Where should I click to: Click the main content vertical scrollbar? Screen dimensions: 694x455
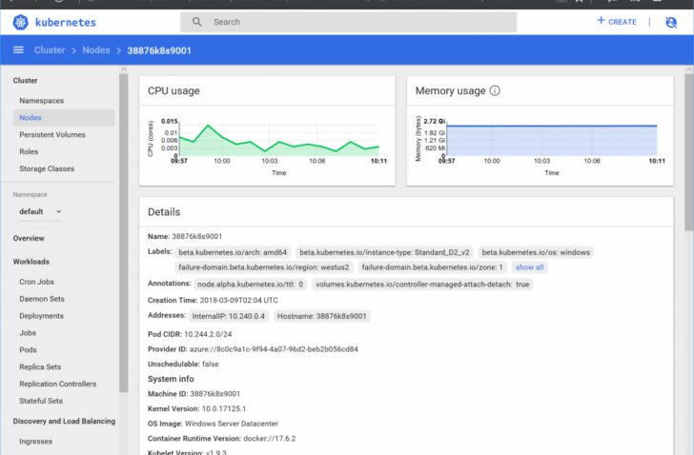click(x=689, y=152)
